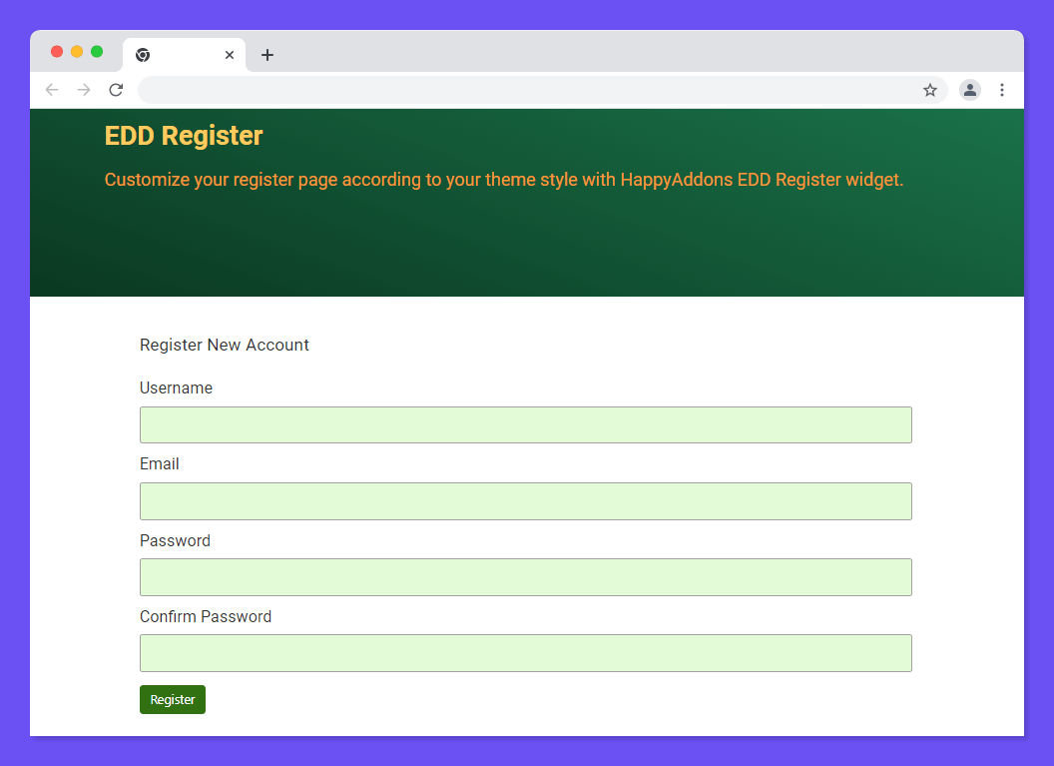The image size is (1054, 766).
Task: Click the EDD Register heading
Action: [184, 136]
